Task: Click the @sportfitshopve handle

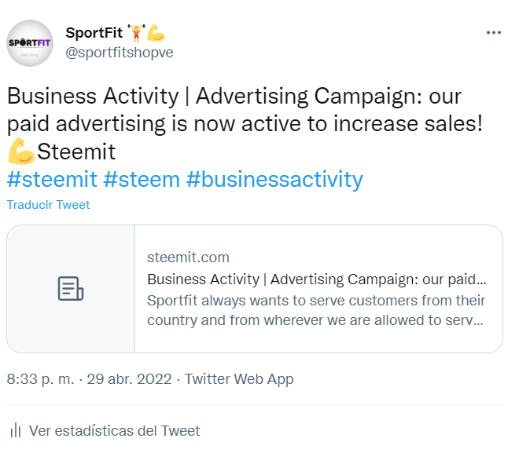Action: (120, 53)
